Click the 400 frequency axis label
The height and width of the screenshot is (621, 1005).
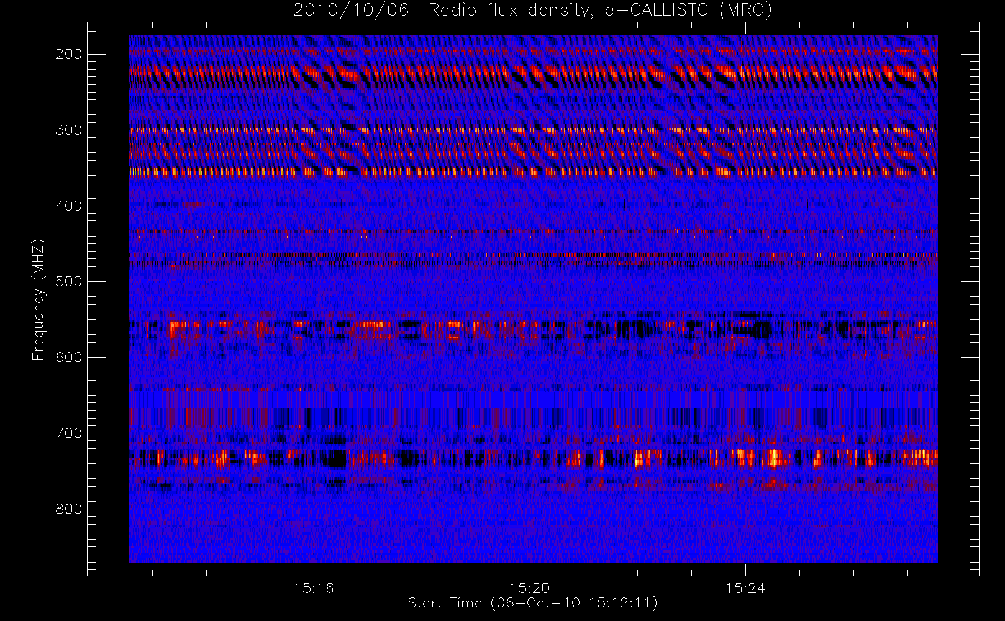69,206
